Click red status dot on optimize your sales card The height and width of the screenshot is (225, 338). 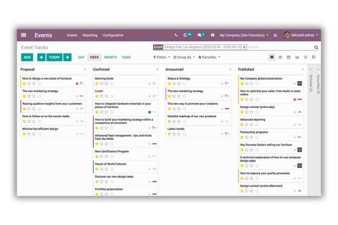click(x=295, y=99)
